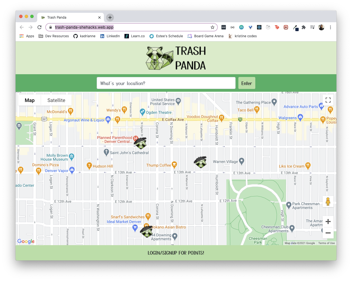Click the Snarf's Sandwiches pin
This screenshot has width=352, height=281.
(148, 216)
